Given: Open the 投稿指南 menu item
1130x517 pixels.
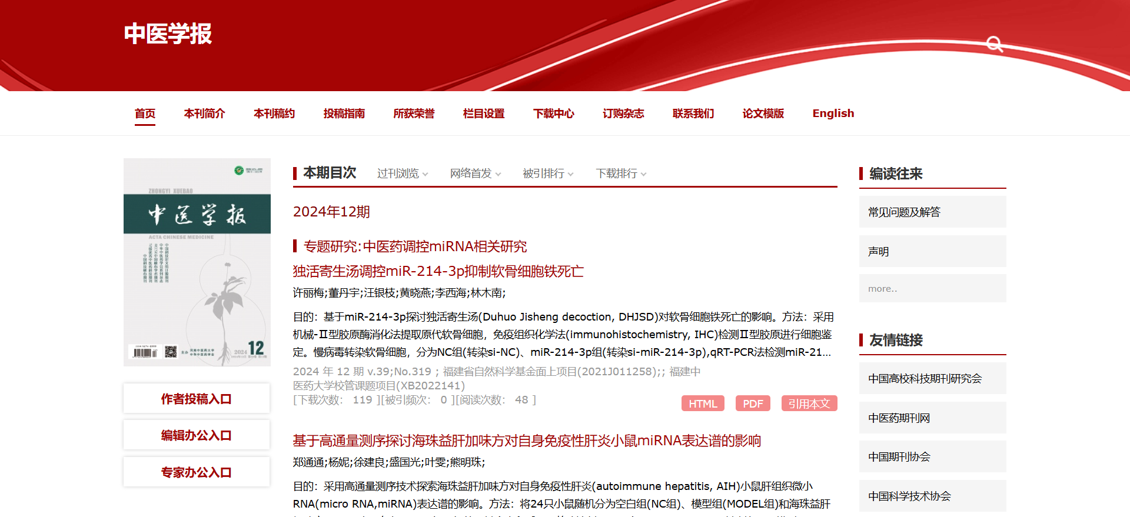Looking at the screenshot, I should [x=344, y=114].
